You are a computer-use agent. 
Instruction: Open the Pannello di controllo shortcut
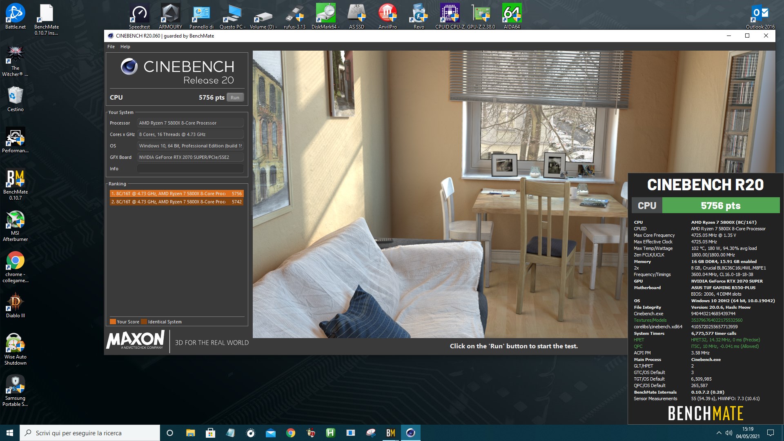(201, 16)
